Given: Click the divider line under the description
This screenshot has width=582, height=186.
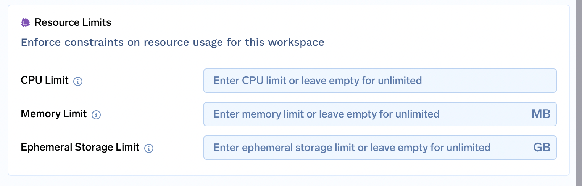Looking at the screenshot, I should click(x=289, y=56).
